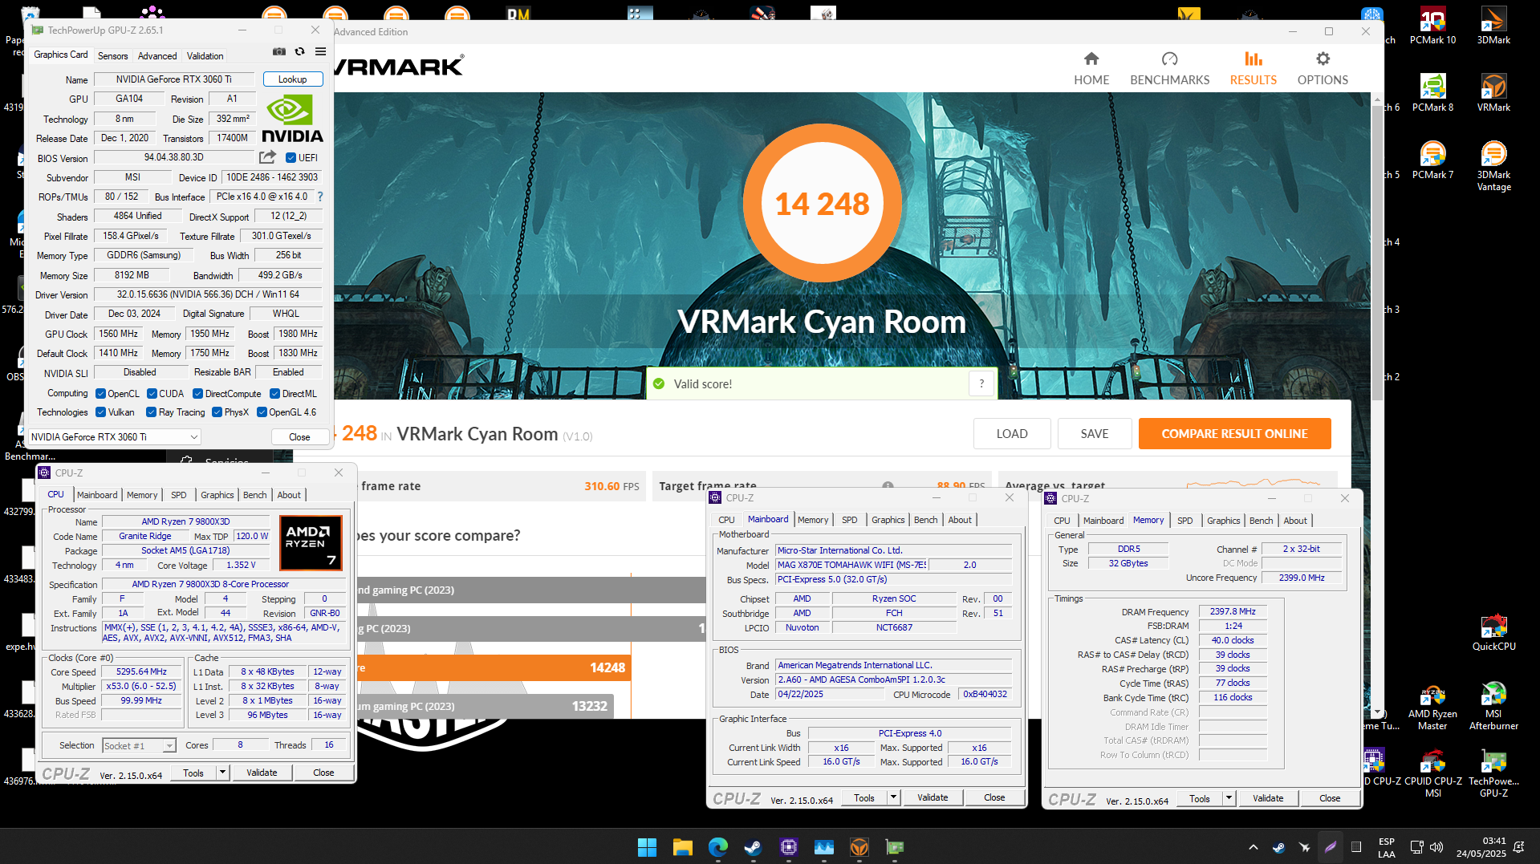The image size is (1540, 864).
Task: Click the 14248 orange score bar
Action: [492, 667]
